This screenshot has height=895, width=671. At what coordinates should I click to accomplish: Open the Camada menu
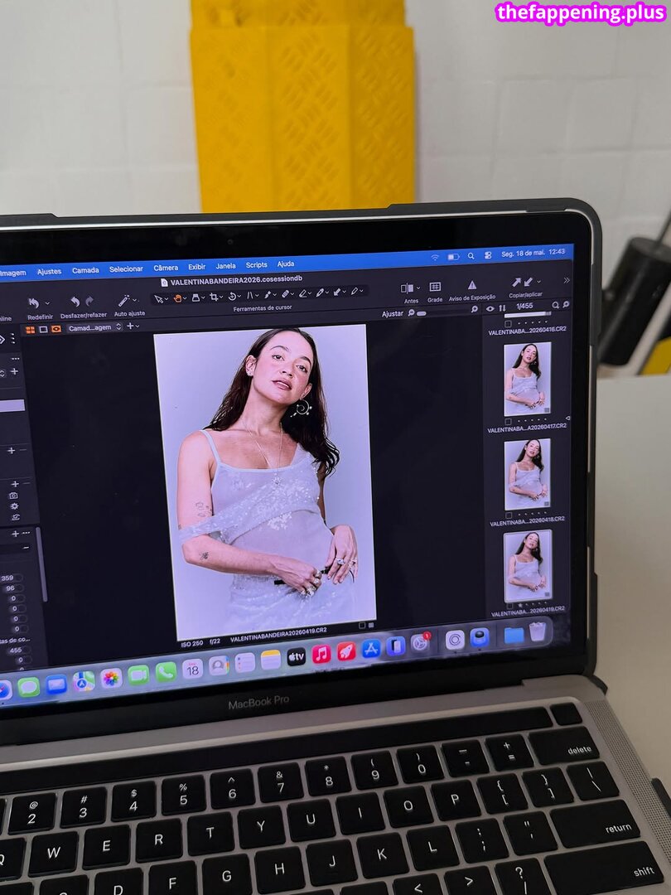point(85,270)
